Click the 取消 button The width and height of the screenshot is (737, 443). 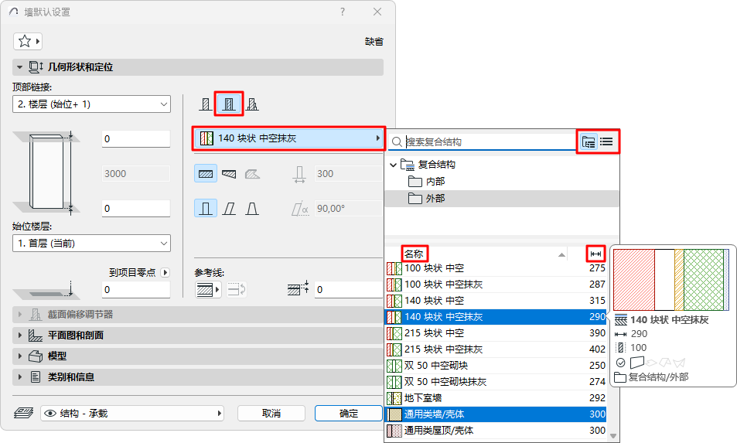pyautogui.click(x=271, y=414)
